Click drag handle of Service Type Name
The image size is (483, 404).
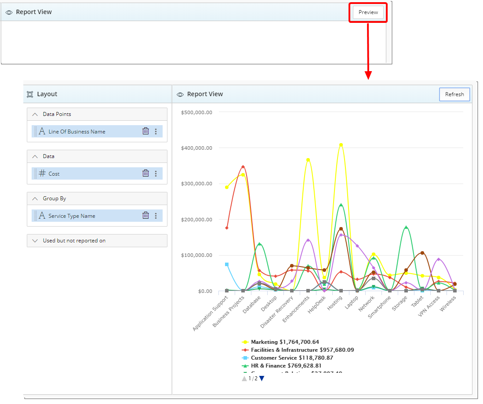tap(36, 216)
